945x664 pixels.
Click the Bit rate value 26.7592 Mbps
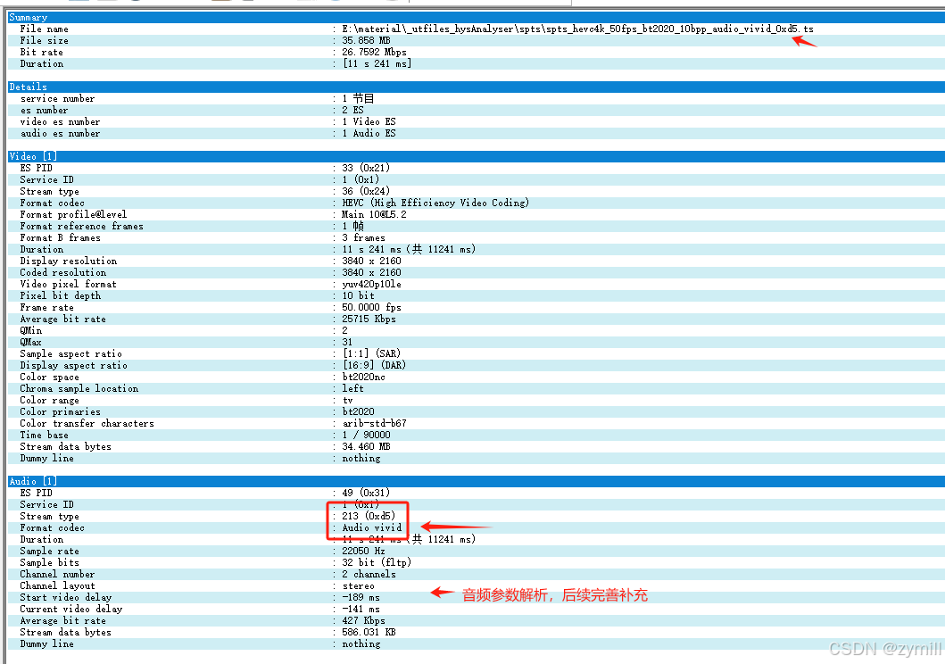pyautogui.click(x=374, y=53)
